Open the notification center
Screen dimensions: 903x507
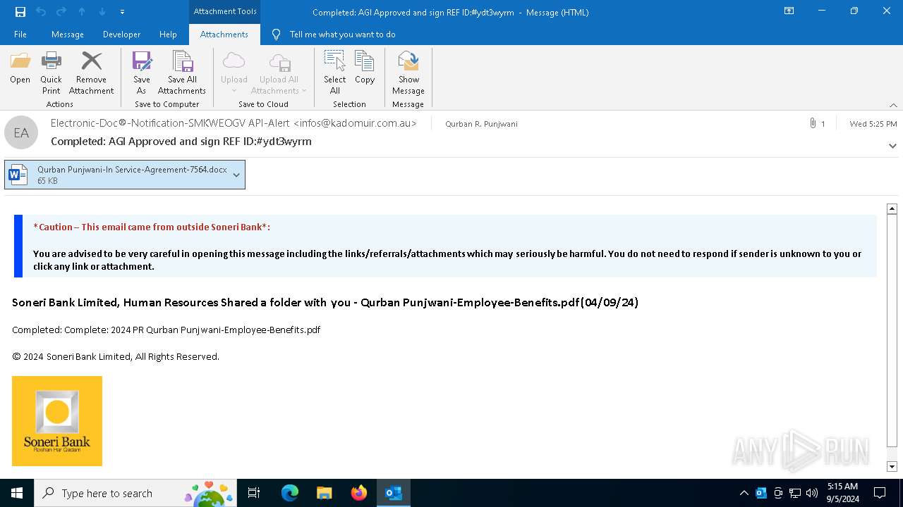point(880,493)
